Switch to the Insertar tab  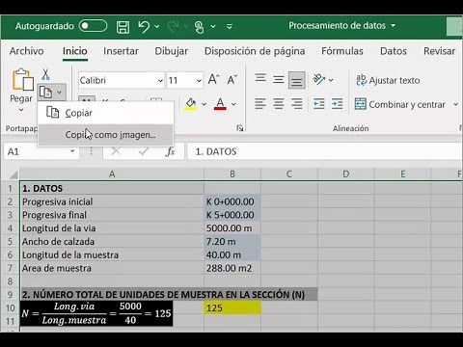(x=121, y=51)
